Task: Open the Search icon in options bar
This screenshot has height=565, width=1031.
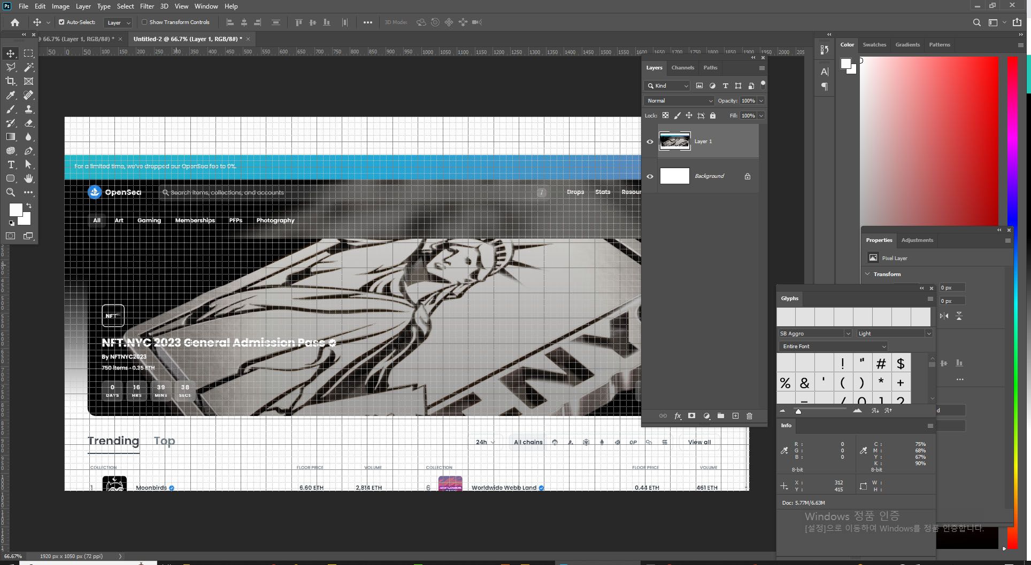Action: click(x=977, y=22)
